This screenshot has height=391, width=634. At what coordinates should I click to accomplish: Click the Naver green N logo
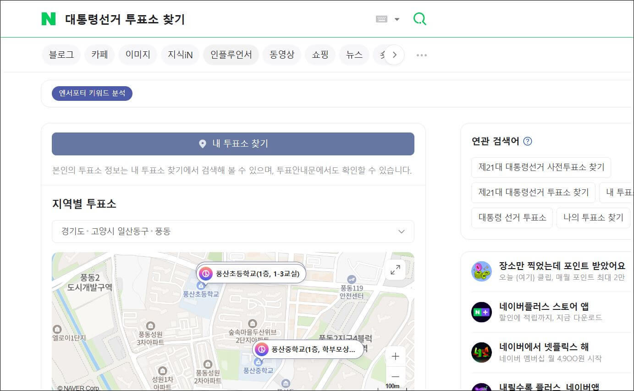click(48, 19)
